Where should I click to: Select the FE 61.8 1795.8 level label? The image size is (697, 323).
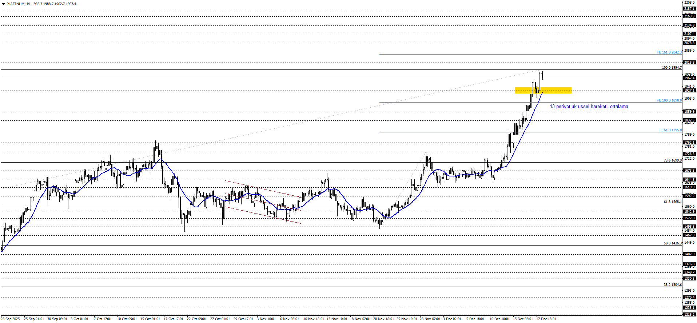tap(670, 130)
